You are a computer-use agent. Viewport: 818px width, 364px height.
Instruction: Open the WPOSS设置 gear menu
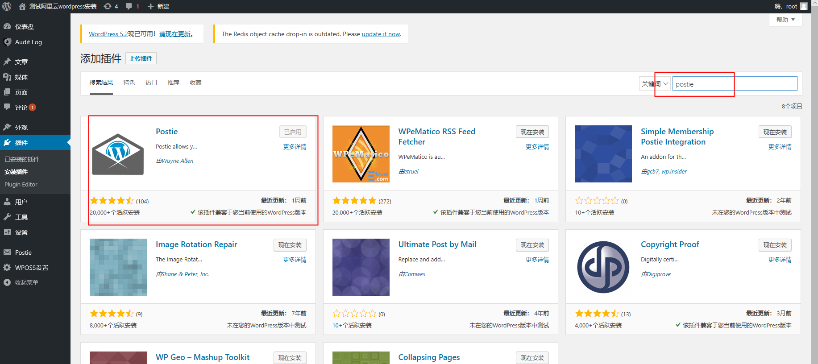[31, 268]
